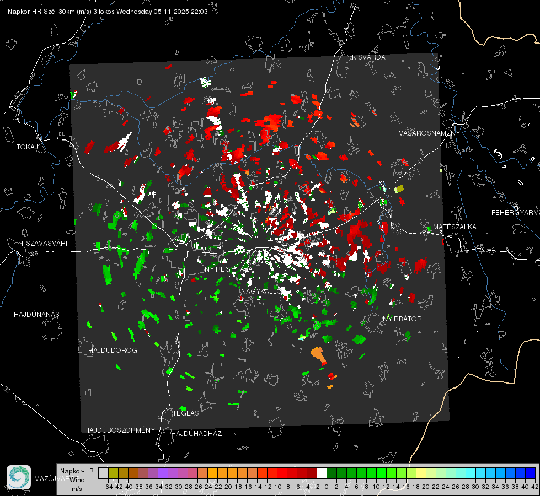Click the VÁSÁROSNAMÉNY city label
The image size is (540, 496).
[x=430, y=133]
